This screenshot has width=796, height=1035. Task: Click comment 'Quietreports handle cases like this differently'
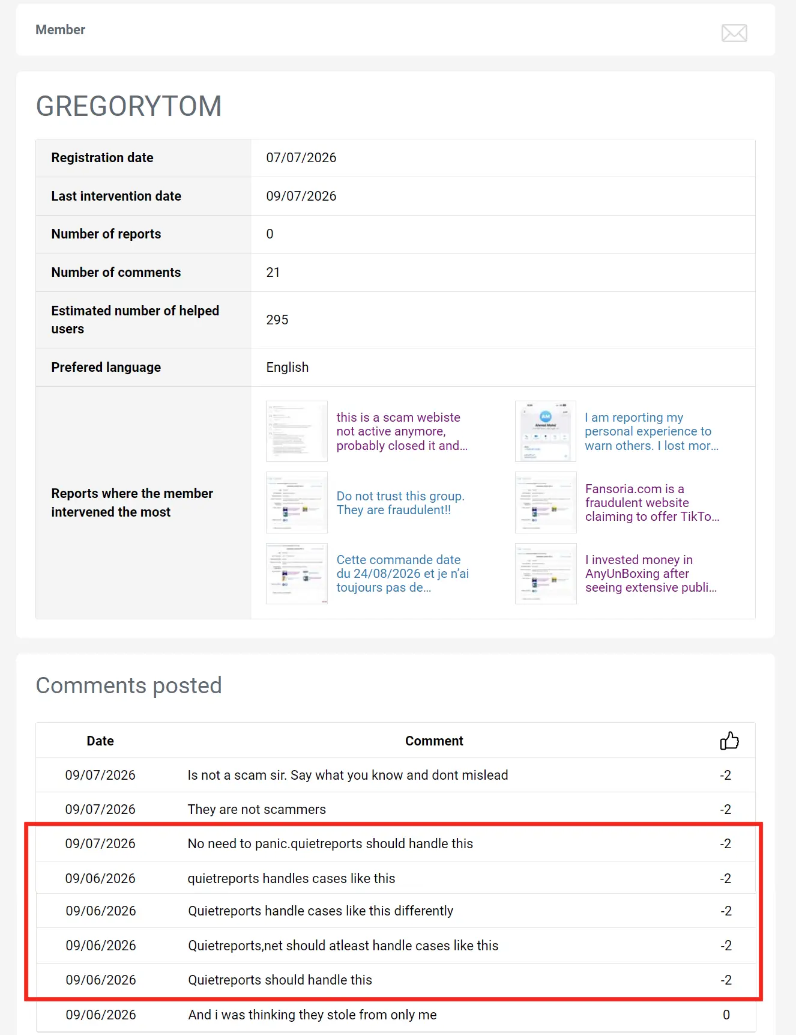pos(321,911)
